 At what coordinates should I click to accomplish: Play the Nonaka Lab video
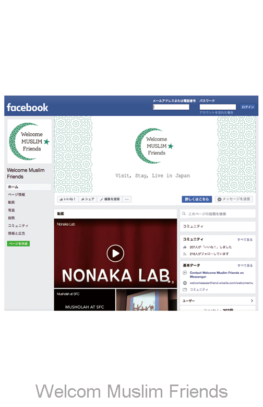115,253
